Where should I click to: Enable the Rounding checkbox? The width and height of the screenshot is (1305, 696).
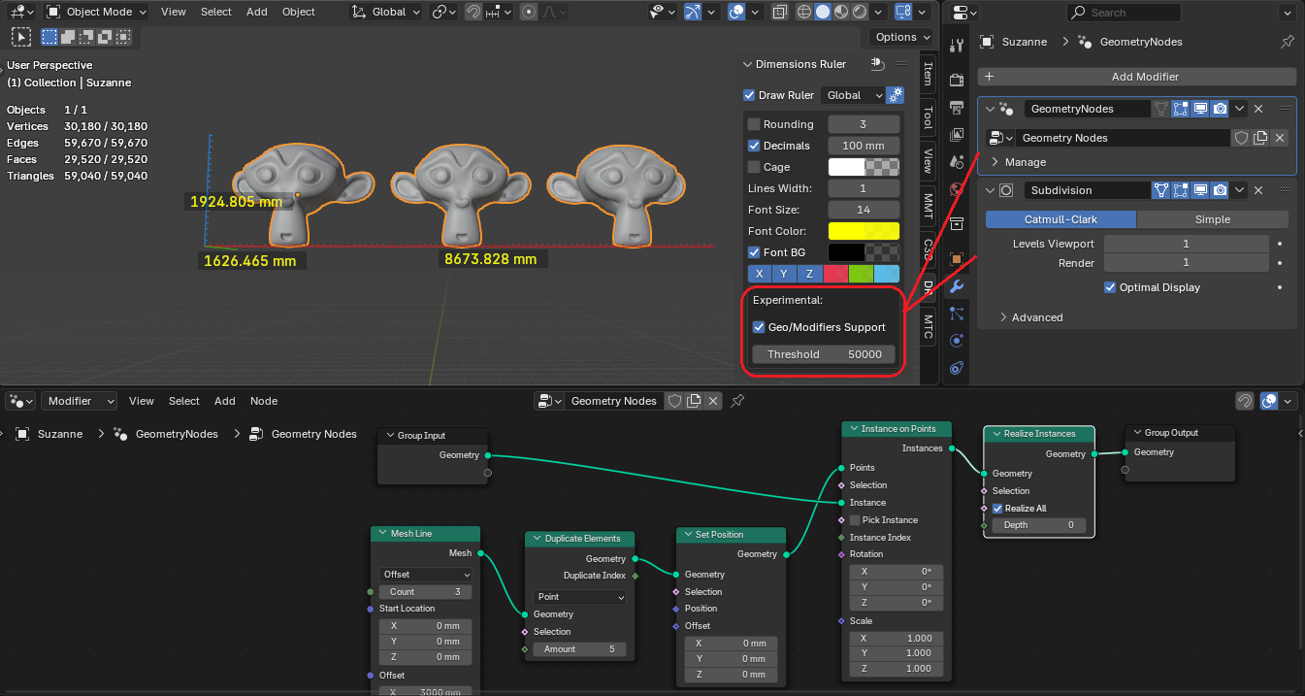coord(754,124)
